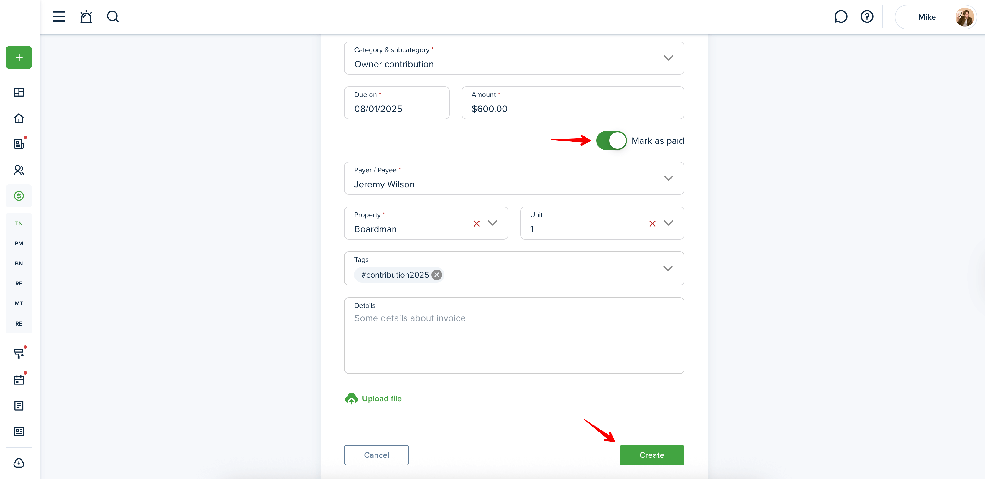985x479 pixels.
Task: Expand the Payer / Payee dropdown
Action: (668, 179)
